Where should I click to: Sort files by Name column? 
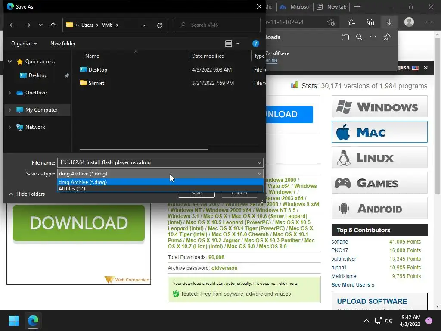pyautogui.click(x=92, y=56)
